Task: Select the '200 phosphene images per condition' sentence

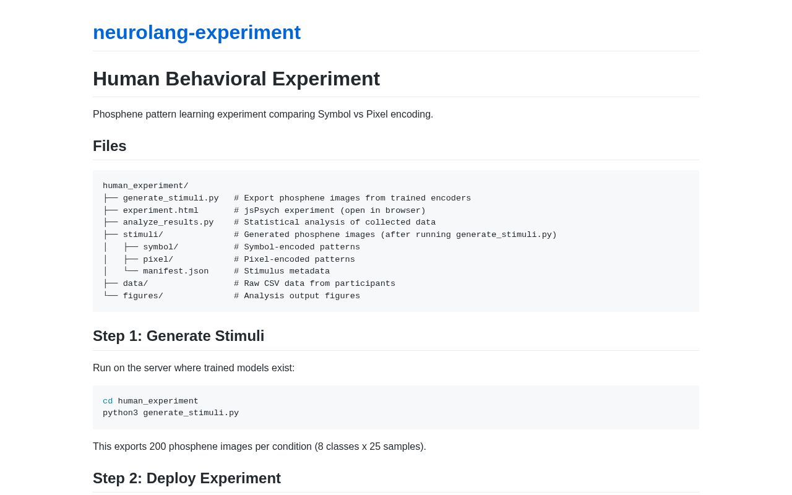Action: [259, 447]
